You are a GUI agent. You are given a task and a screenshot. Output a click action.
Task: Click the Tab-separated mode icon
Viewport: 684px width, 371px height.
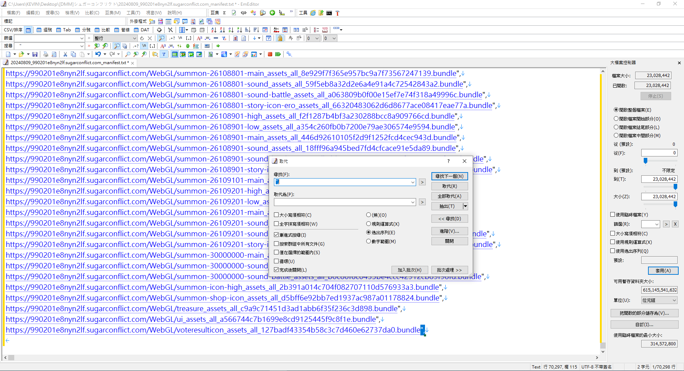(63, 30)
